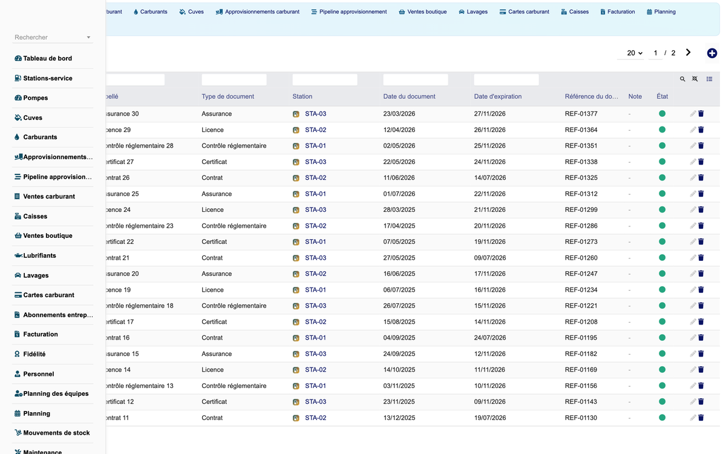
Task: Open STA-01 link in REF-01351 row
Action: [315, 146]
